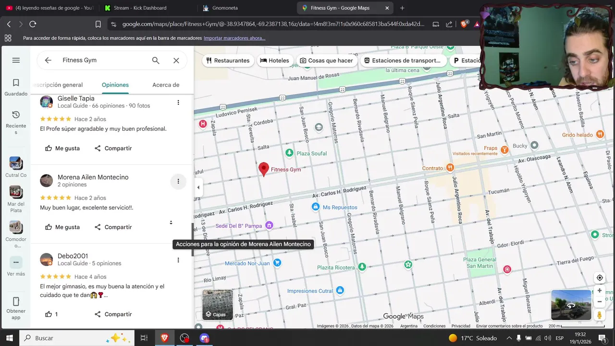
Task: Click the Impresiones Cutral map marker
Action: pos(340,290)
